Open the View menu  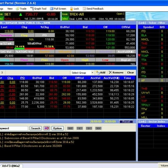point(10,9)
